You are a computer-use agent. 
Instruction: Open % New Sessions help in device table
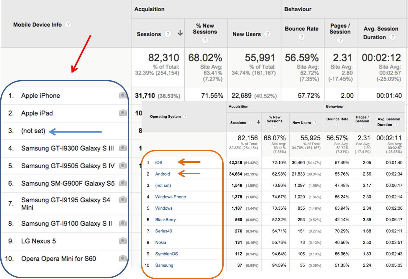point(205,40)
